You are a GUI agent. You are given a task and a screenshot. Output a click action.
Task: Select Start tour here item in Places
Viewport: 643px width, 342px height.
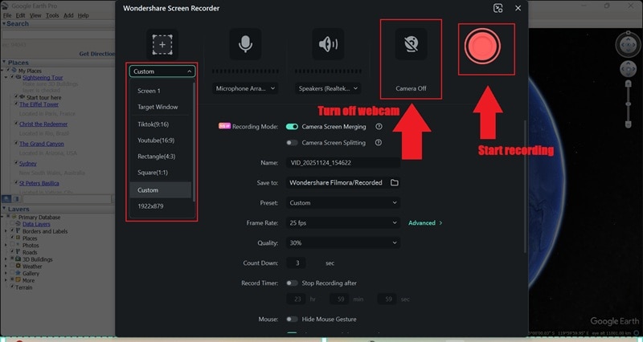[43, 97]
